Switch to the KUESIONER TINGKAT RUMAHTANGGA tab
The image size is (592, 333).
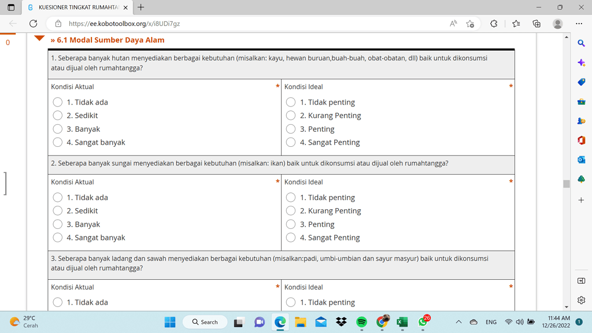click(x=75, y=8)
